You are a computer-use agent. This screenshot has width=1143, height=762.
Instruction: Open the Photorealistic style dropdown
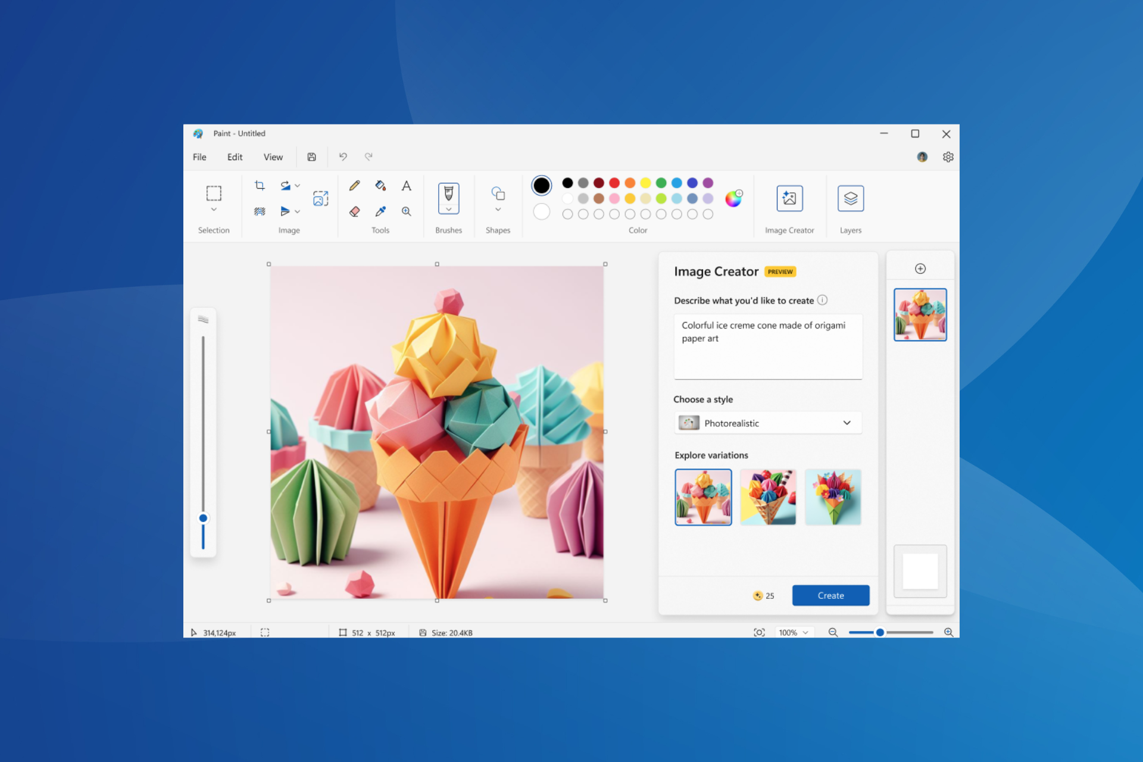[768, 423]
